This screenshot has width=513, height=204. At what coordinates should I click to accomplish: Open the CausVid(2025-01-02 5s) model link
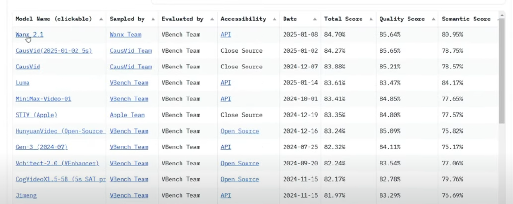54,51
